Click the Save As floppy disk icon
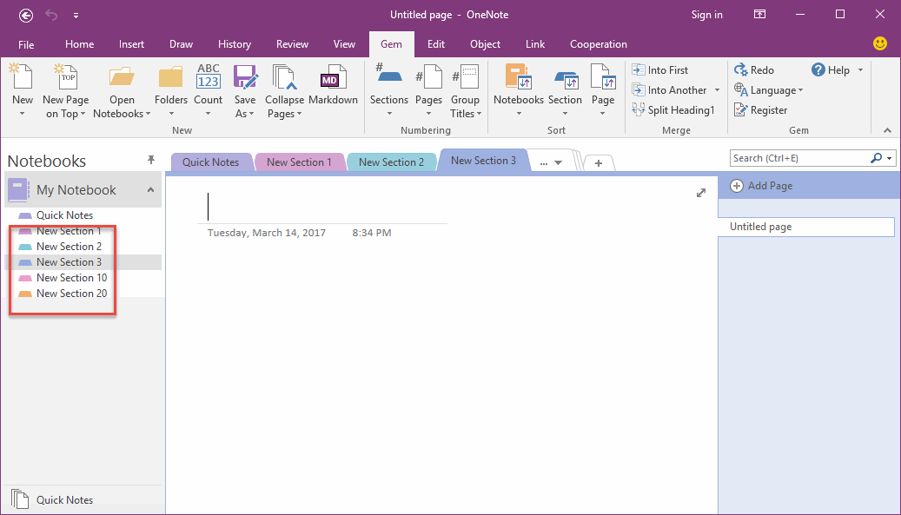Viewport: 901px width, 515px height. [x=245, y=77]
